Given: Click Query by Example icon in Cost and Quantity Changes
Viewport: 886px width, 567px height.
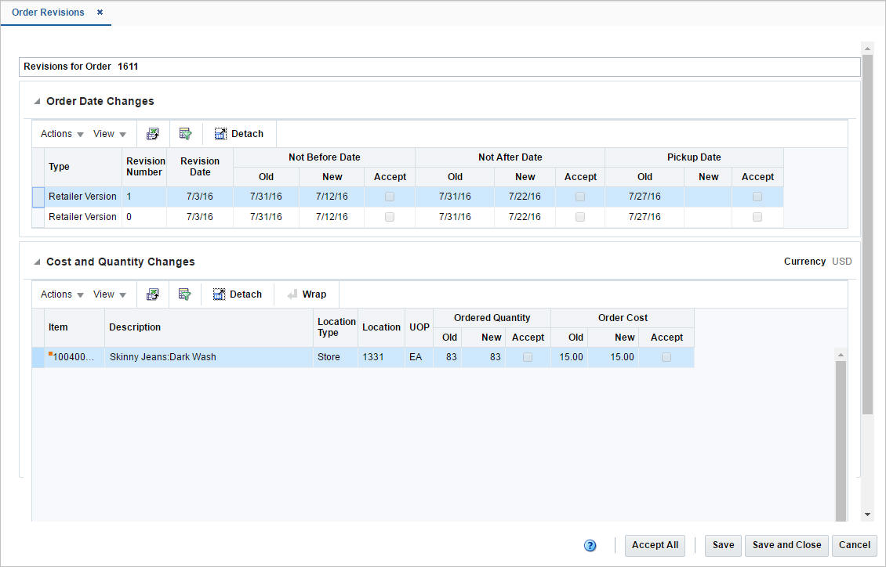Looking at the screenshot, I should coord(185,294).
